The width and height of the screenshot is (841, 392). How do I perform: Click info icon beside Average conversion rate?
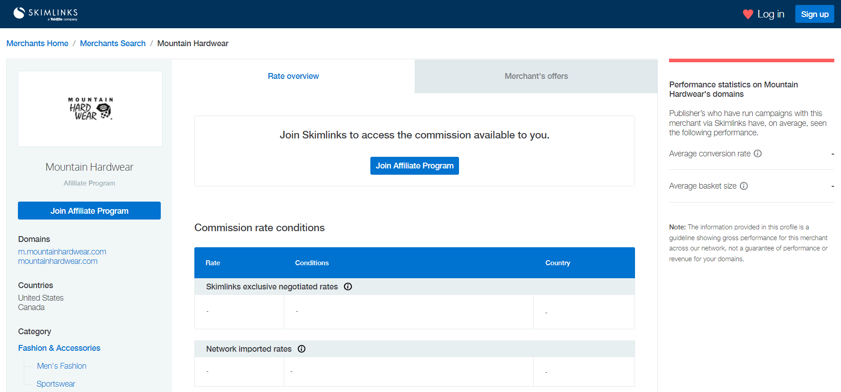click(x=757, y=154)
